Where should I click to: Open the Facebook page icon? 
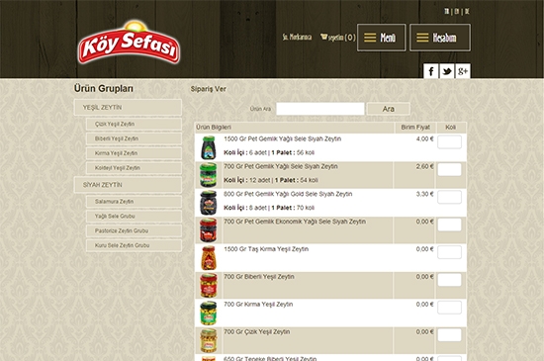point(431,71)
